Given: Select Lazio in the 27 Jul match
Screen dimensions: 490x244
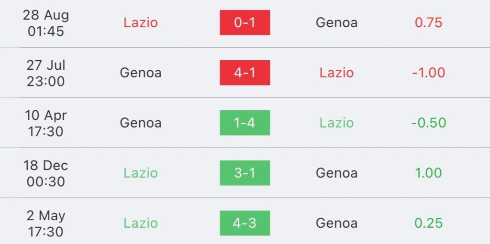Looking at the screenshot, I should [336, 73].
